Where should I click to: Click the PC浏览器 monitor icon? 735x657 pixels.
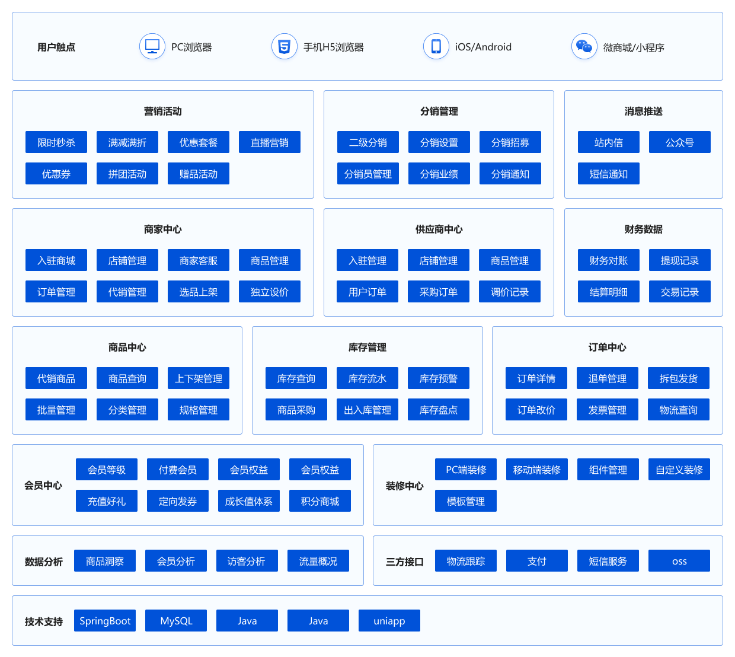coord(152,46)
